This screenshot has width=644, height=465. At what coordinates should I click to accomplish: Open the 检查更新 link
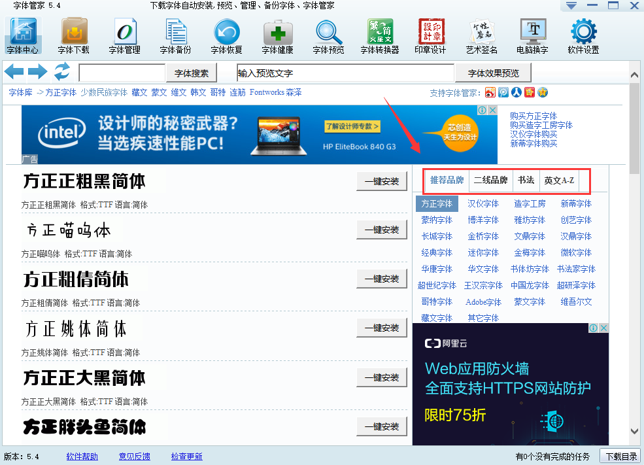pos(186,456)
